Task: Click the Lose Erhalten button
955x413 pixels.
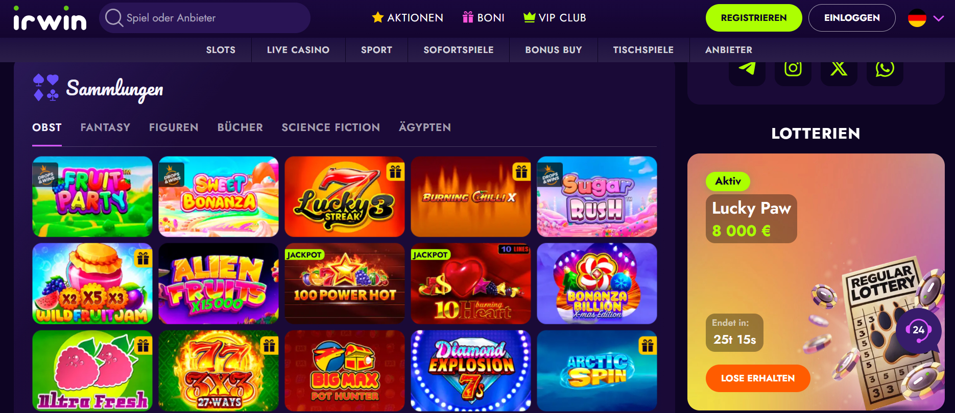Action: point(758,378)
